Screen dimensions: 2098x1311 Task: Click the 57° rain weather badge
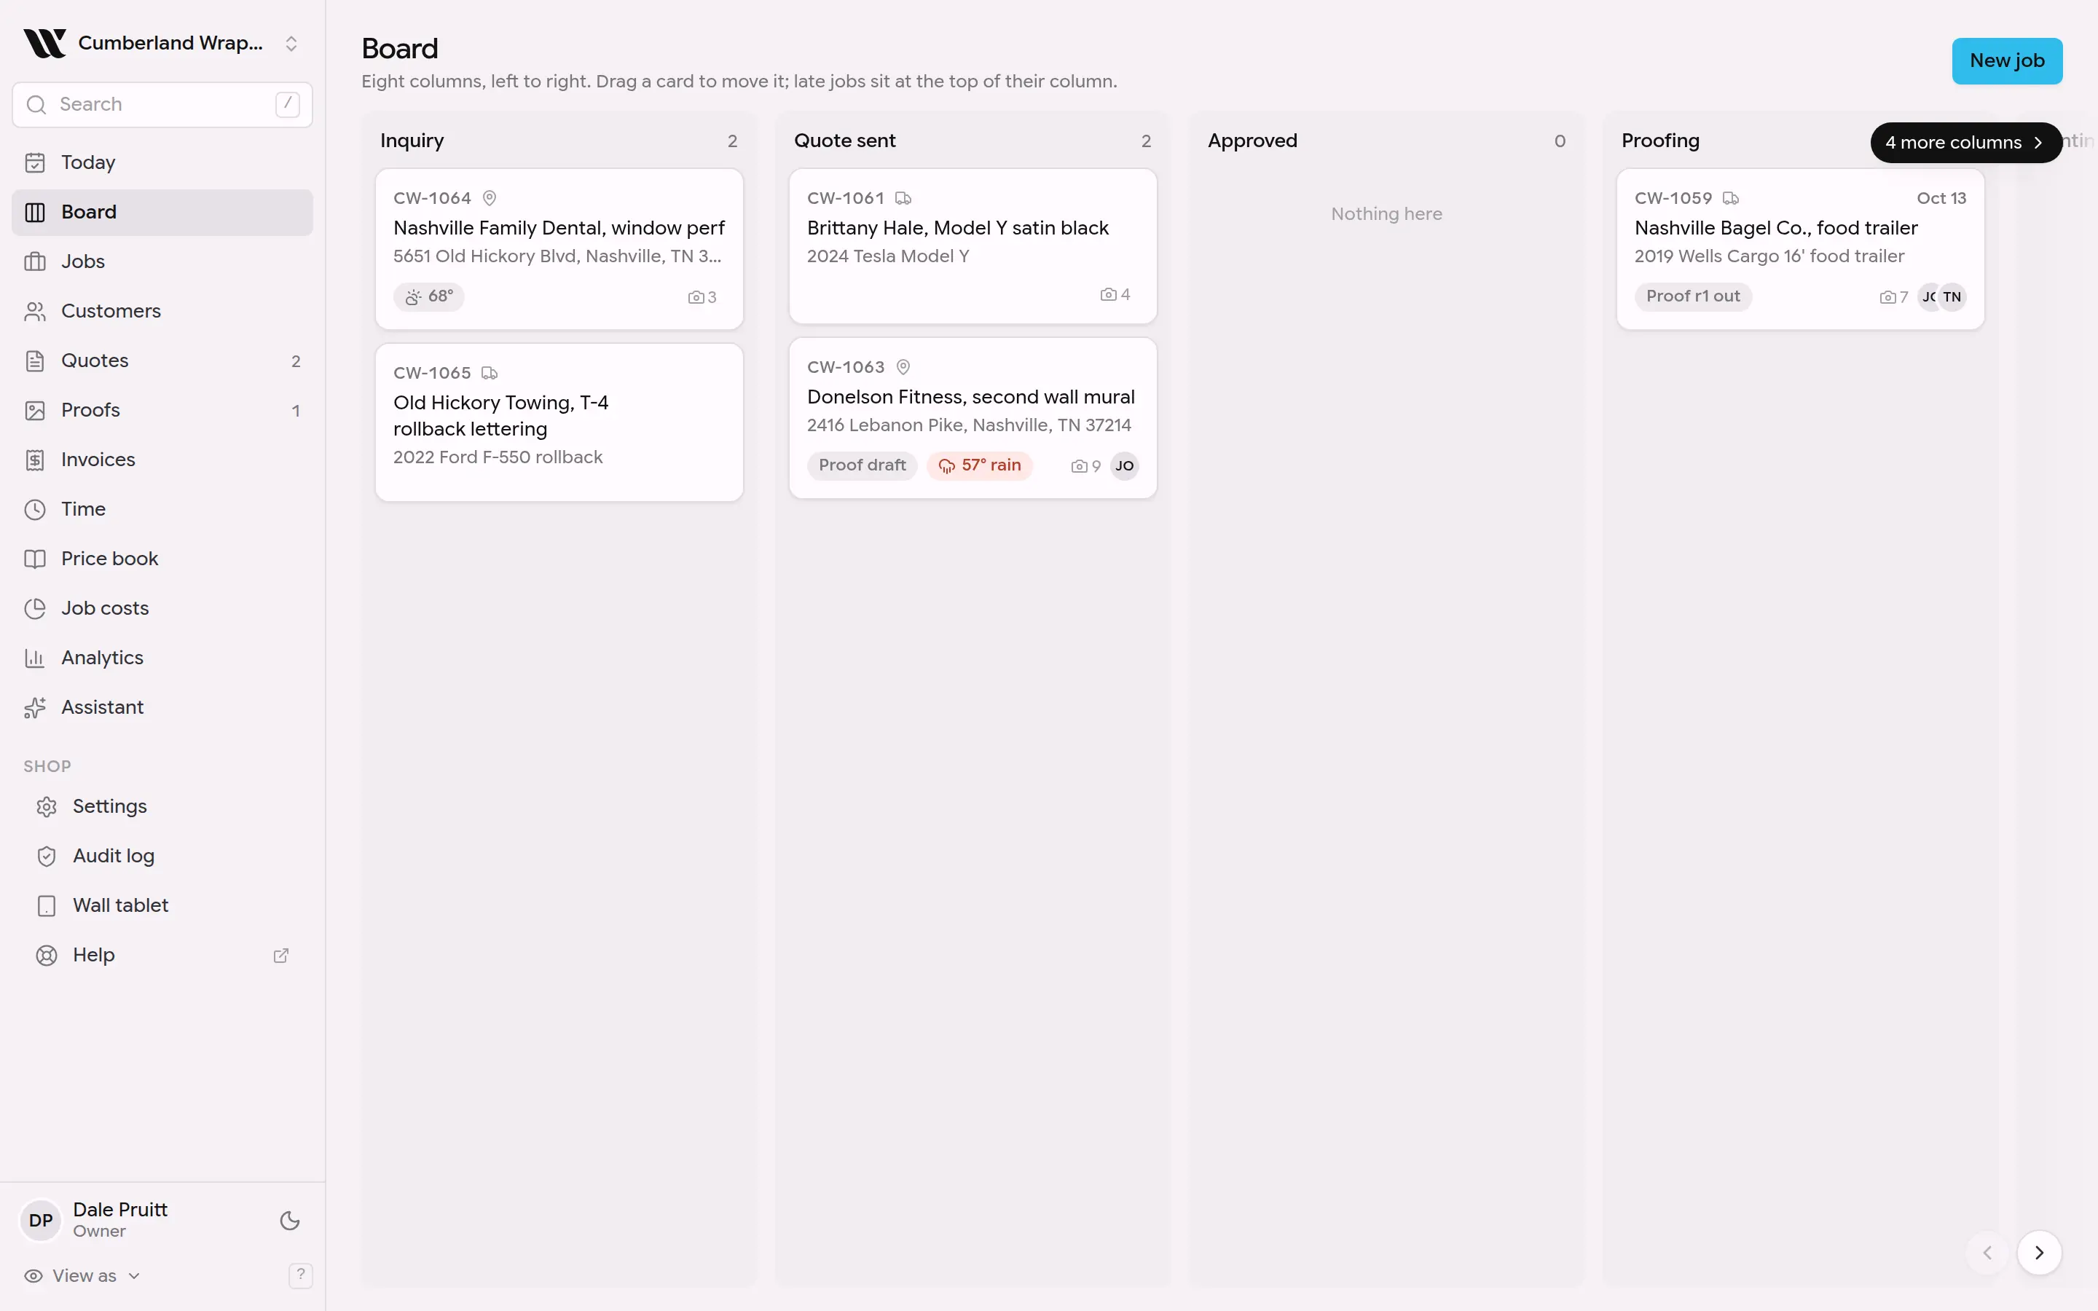click(x=980, y=465)
